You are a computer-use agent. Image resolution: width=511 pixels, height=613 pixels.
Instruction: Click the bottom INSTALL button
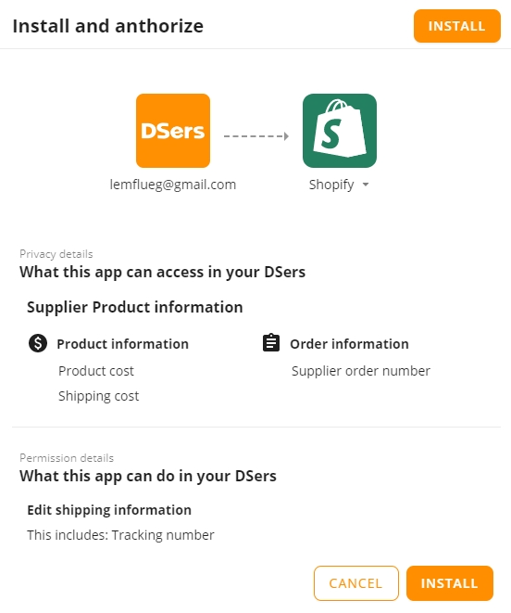click(x=450, y=583)
